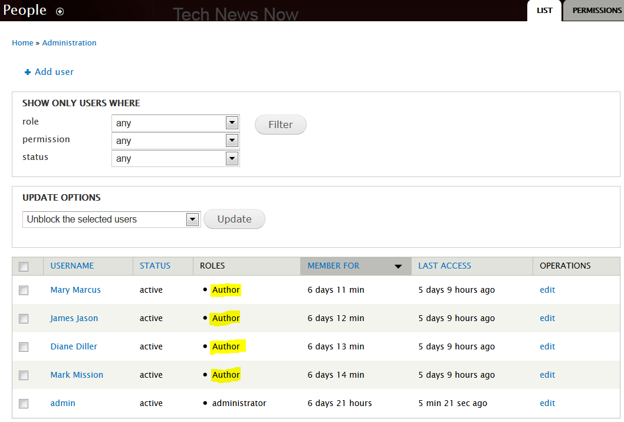Sort by Last Access column header
Image resolution: width=624 pixels, height=422 pixels.
pyautogui.click(x=445, y=266)
